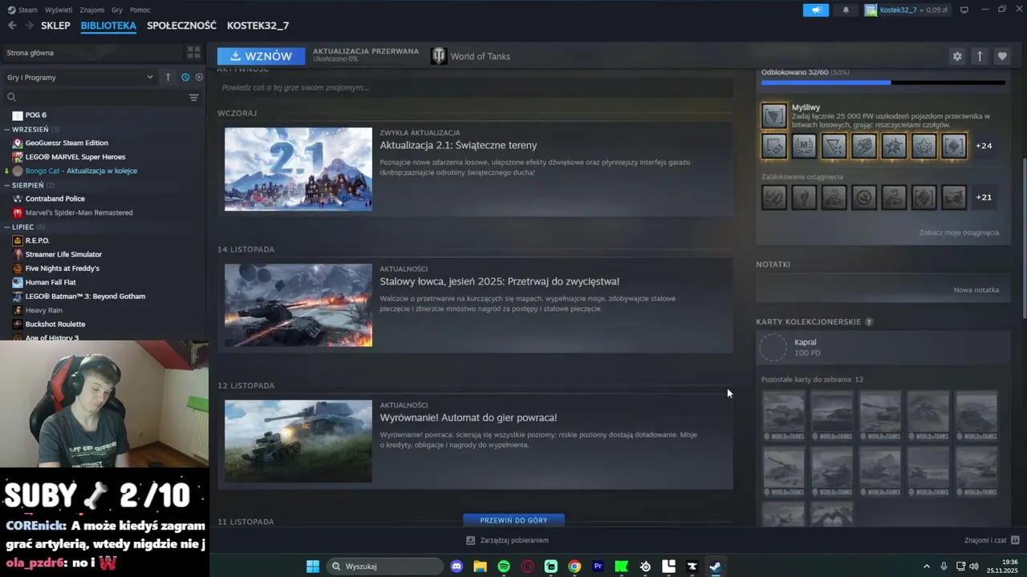Open Premiere Pro from the taskbar

tap(598, 567)
